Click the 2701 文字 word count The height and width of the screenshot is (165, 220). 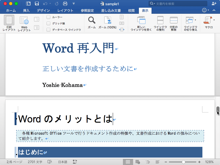35,162
